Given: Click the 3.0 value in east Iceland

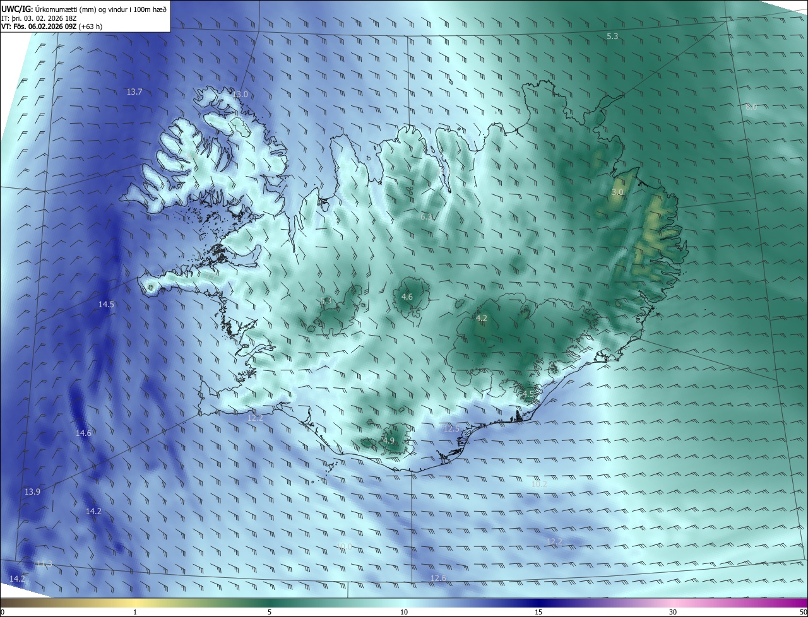Looking at the screenshot, I should (617, 192).
